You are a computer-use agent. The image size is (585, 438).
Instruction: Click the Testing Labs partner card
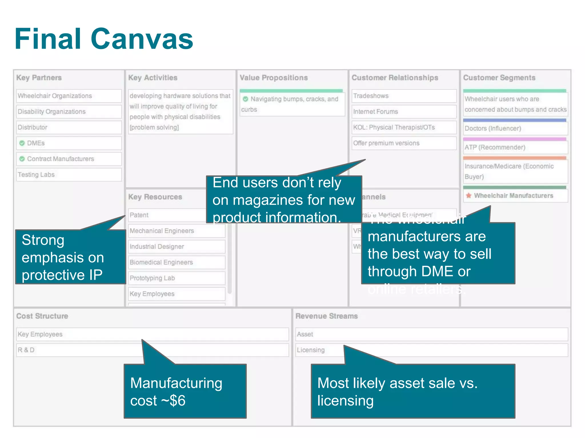coord(69,175)
